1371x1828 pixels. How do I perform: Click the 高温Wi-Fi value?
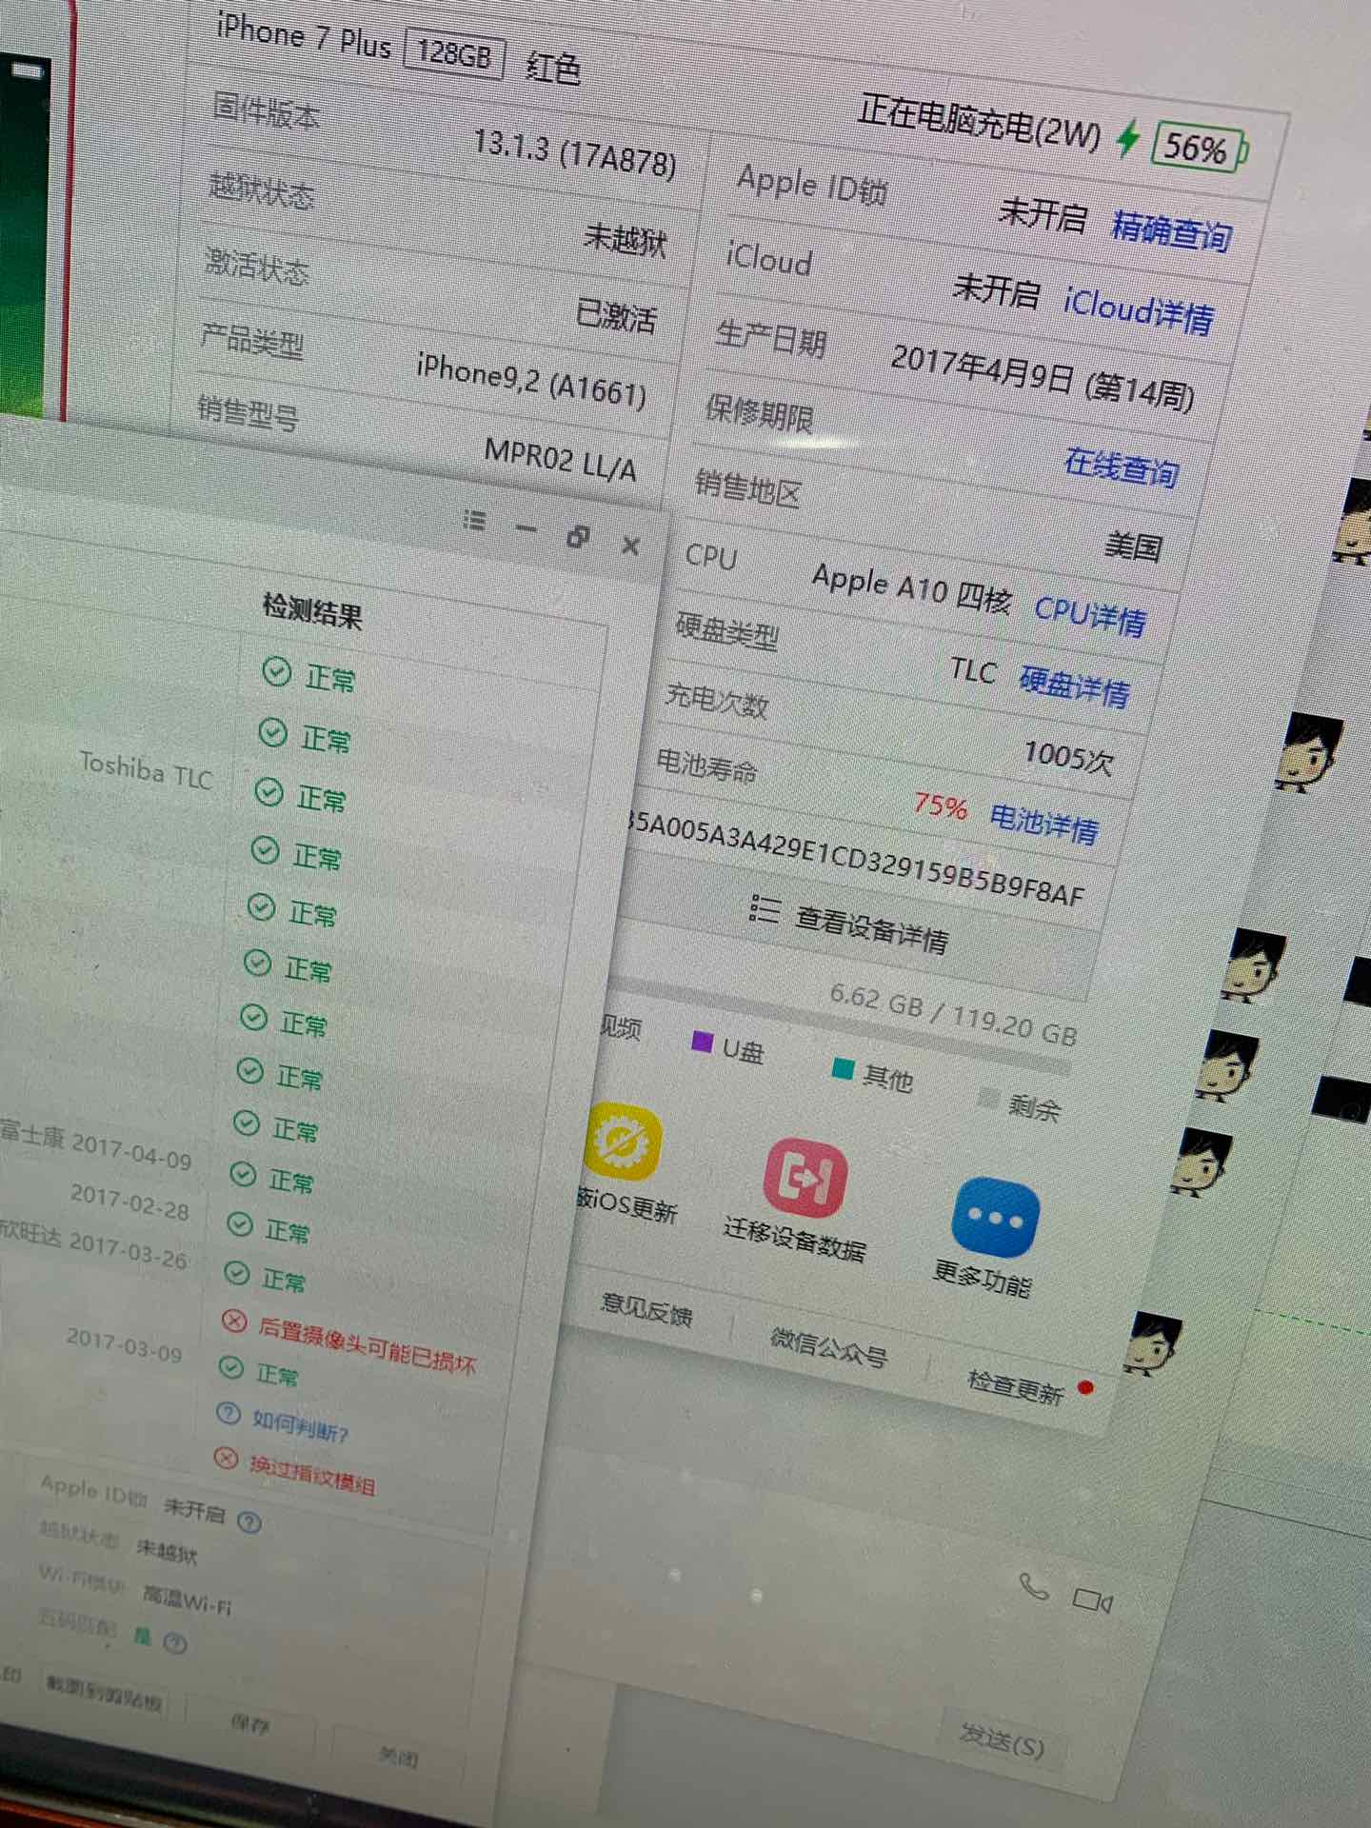tap(187, 1599)
